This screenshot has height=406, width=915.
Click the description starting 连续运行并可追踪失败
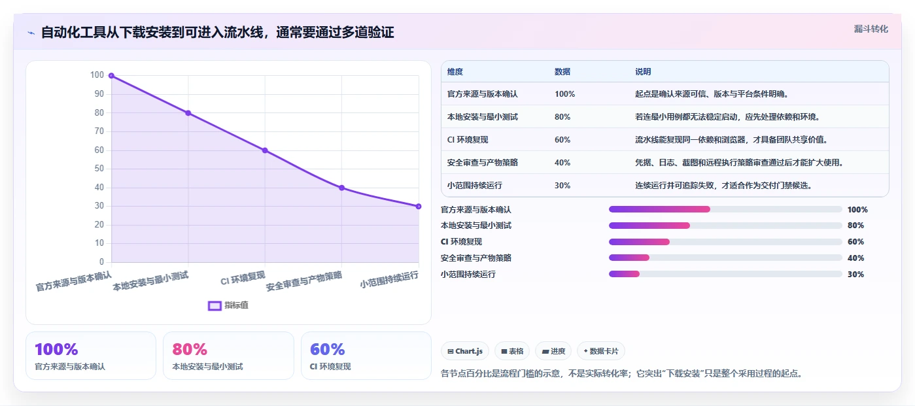tap(723, 186)
